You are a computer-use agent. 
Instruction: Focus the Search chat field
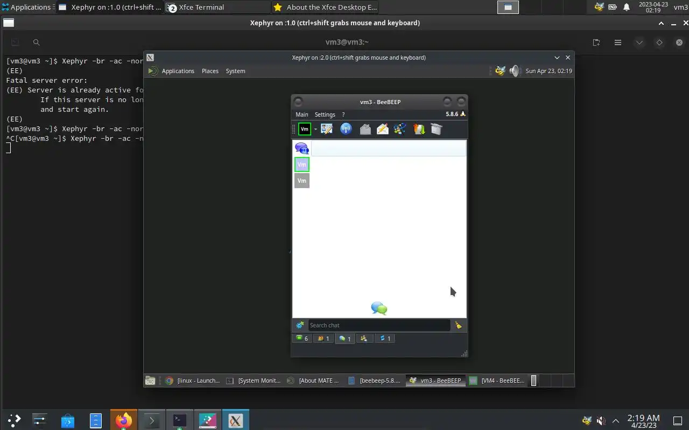[379, 325]
